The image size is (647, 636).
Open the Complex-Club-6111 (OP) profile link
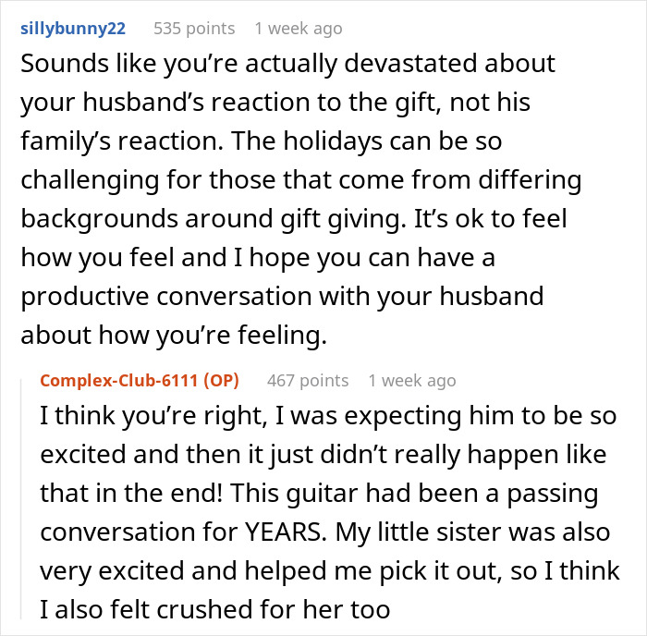[x=140, y=381]
